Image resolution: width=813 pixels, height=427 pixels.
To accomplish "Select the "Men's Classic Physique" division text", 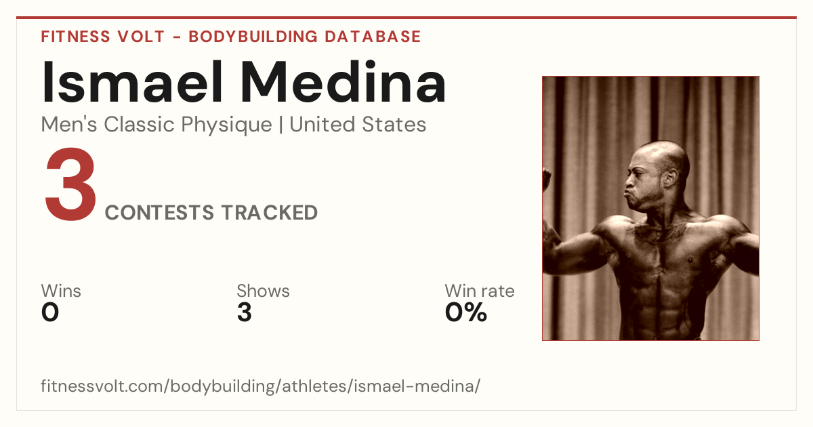I will [157, 125].
